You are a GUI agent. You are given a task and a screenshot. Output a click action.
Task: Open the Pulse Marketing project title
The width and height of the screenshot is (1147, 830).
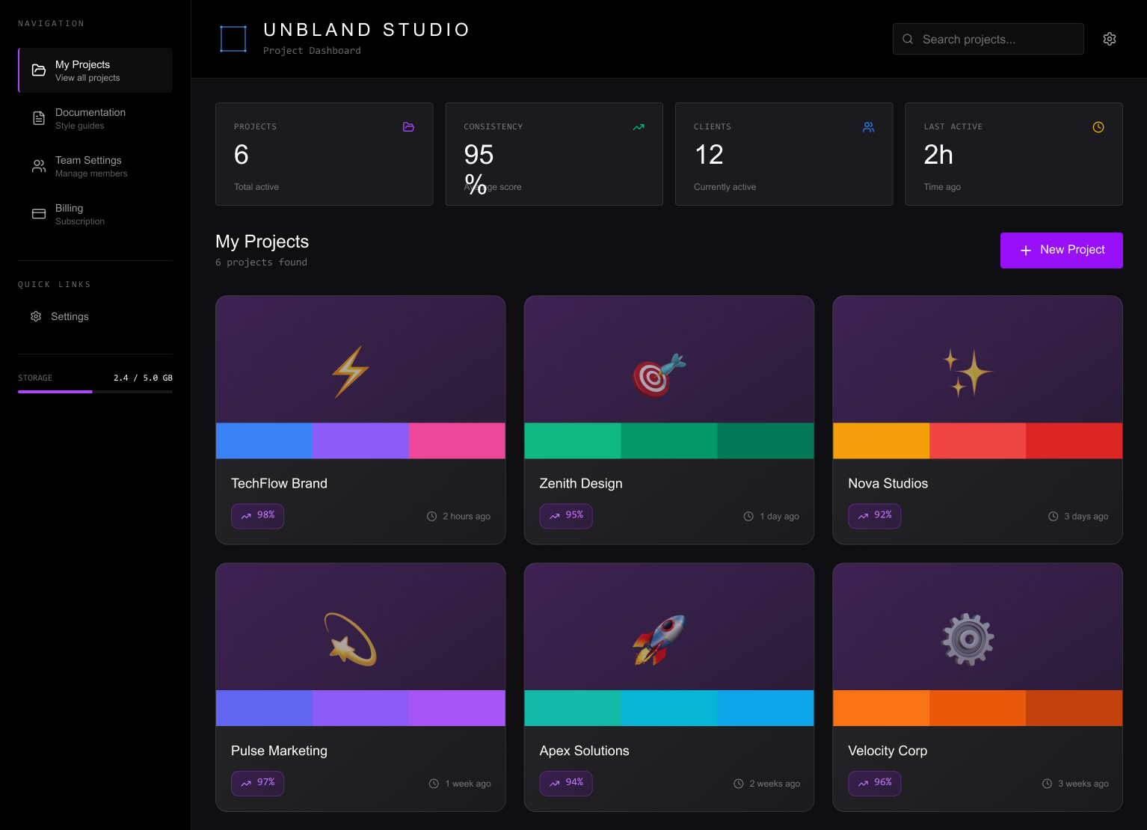[279, 751]
